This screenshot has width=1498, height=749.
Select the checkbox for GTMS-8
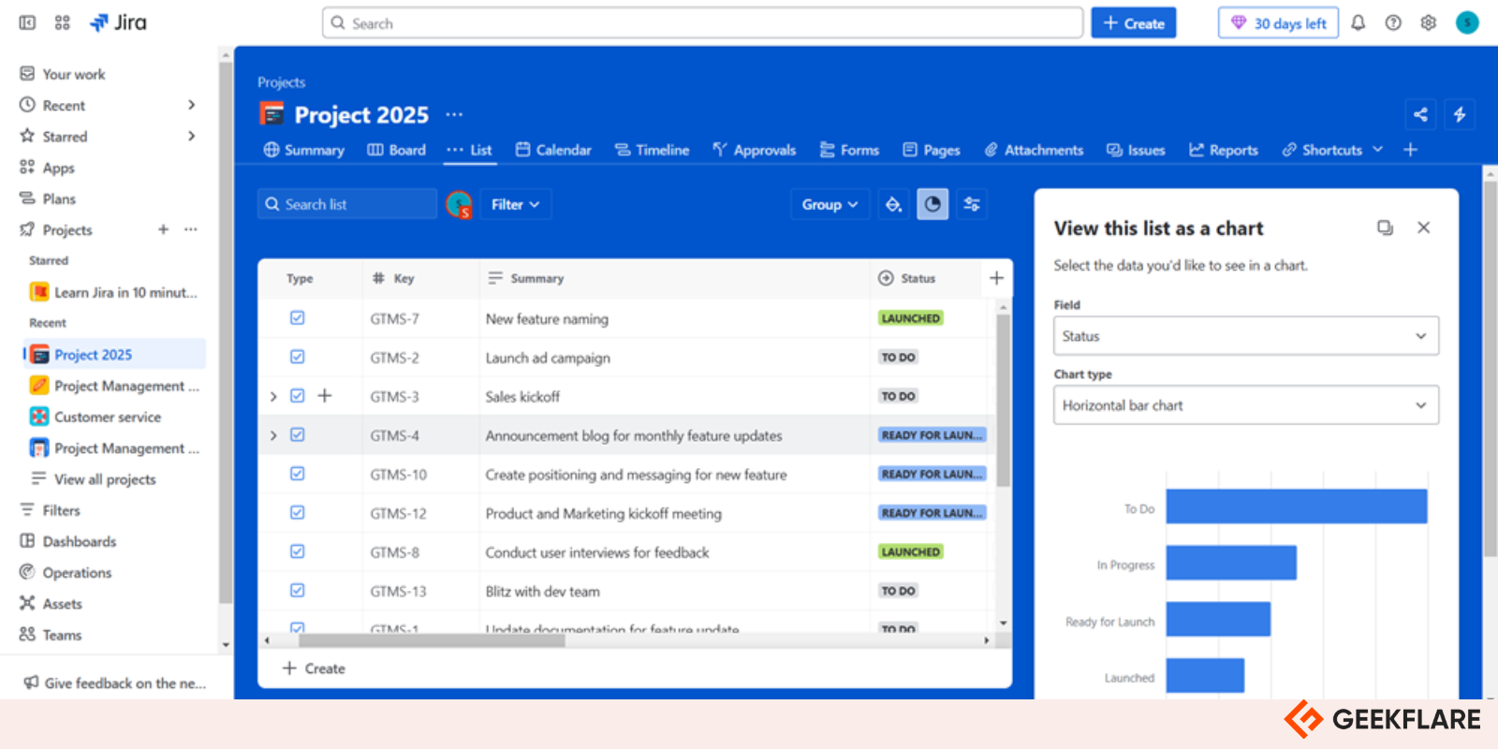pos(297,551)
